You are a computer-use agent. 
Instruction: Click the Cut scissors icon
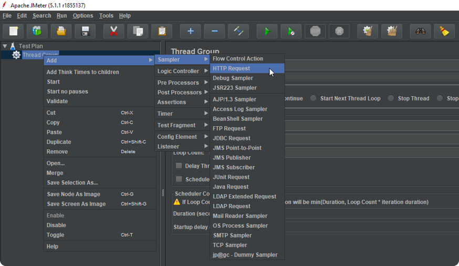point(113,31)
